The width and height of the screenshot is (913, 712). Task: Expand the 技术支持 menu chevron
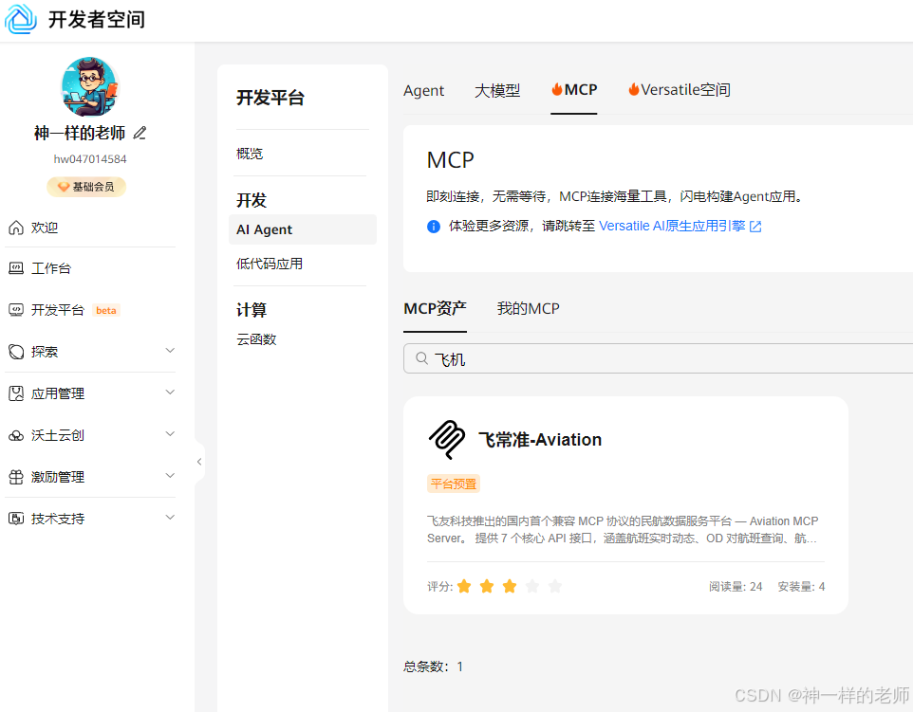pyautogui.click(x=170, y=517)
